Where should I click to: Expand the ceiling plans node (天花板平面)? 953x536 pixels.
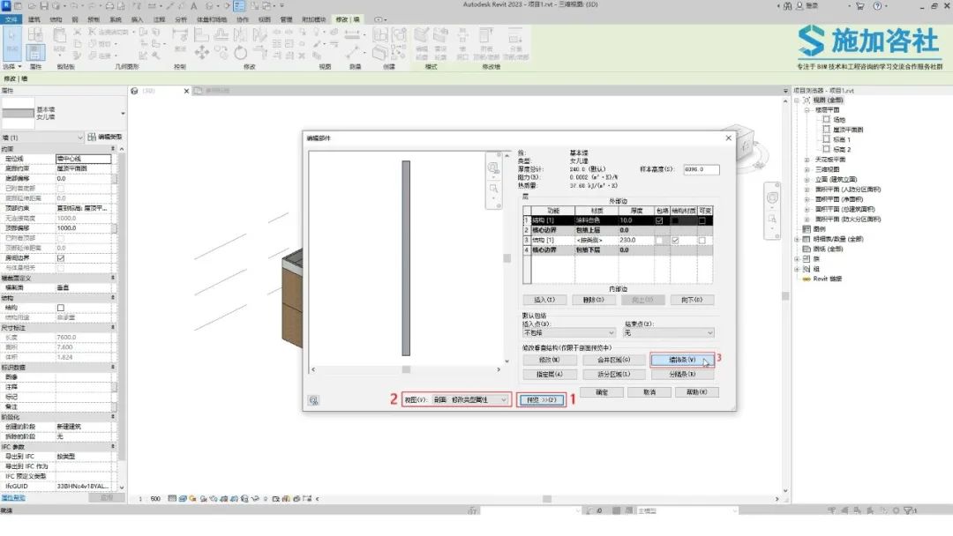[x=807, y=160]
